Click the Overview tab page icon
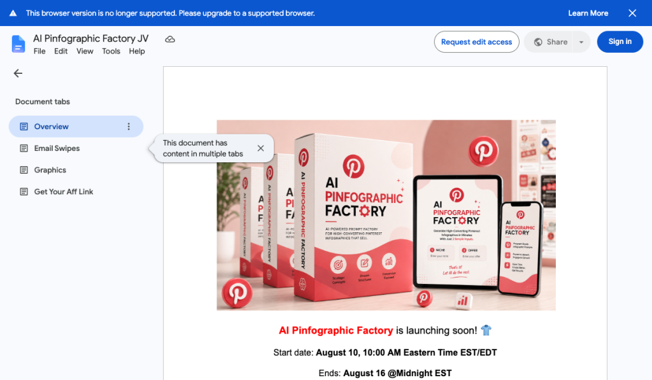 coord(24,127)
